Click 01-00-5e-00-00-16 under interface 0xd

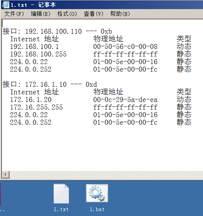125,115
